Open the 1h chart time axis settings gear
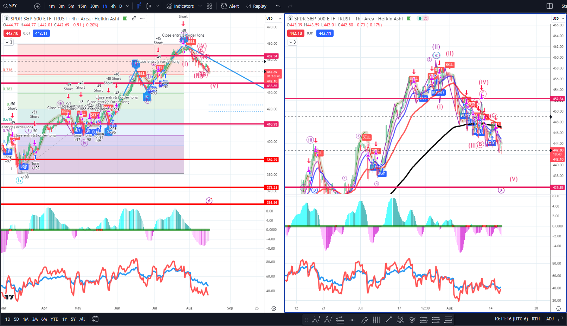The width and height of the screenshot is (567, 326). tap(559, 308)
